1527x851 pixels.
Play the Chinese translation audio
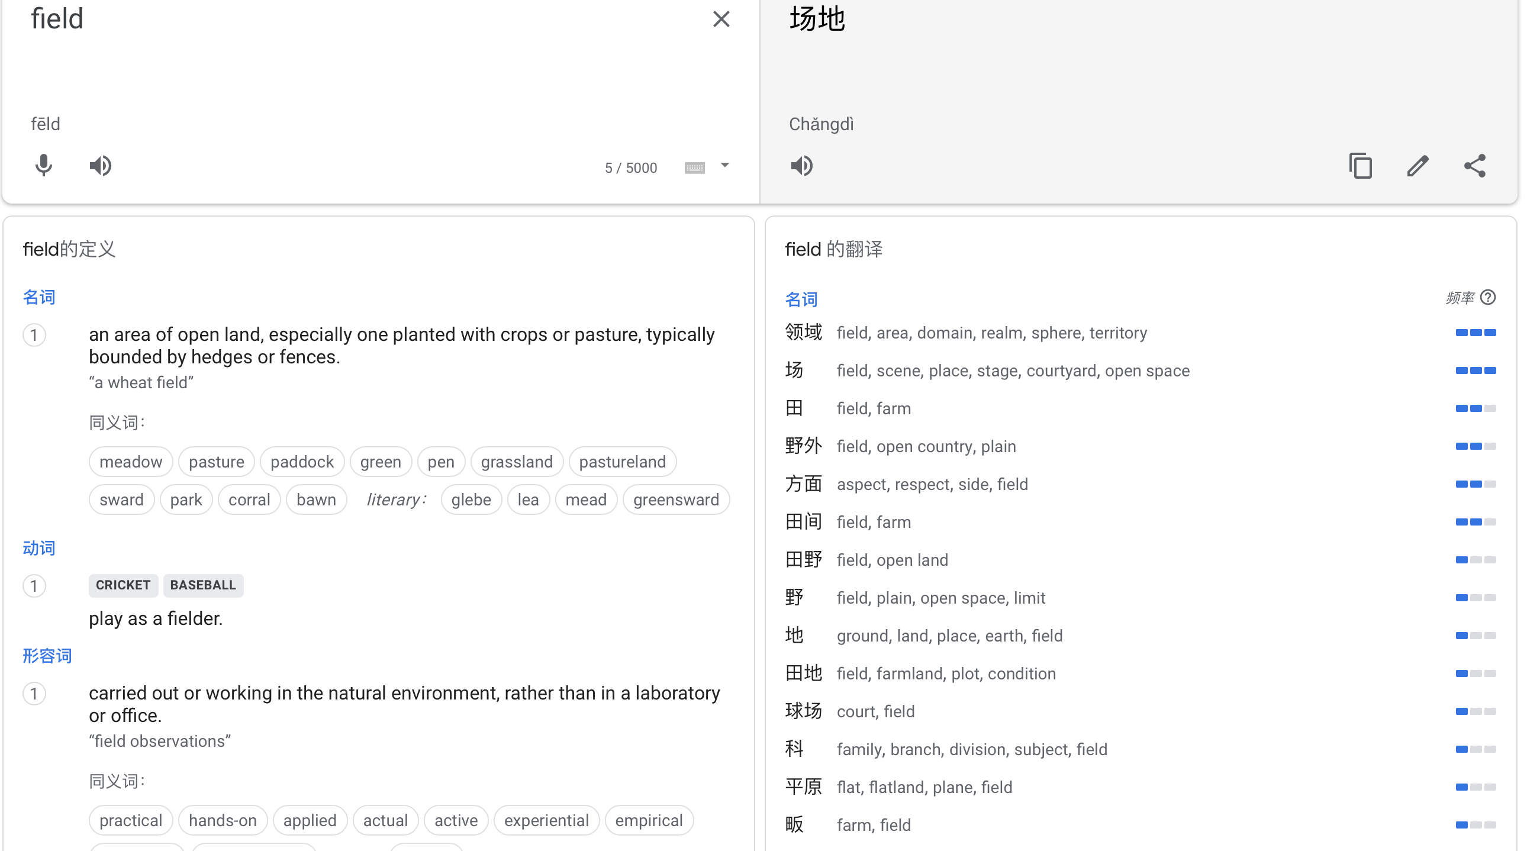click(801, 166)
